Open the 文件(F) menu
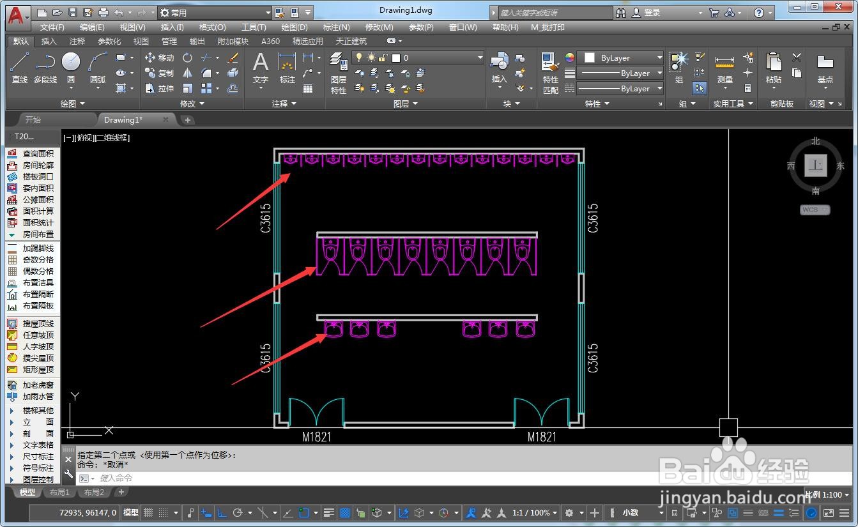This screenshot has height=527, width=858. coord(52,27)
